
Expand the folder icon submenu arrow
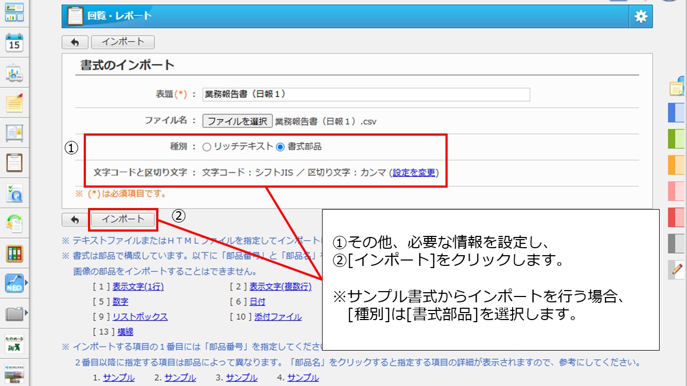point(26,312)
